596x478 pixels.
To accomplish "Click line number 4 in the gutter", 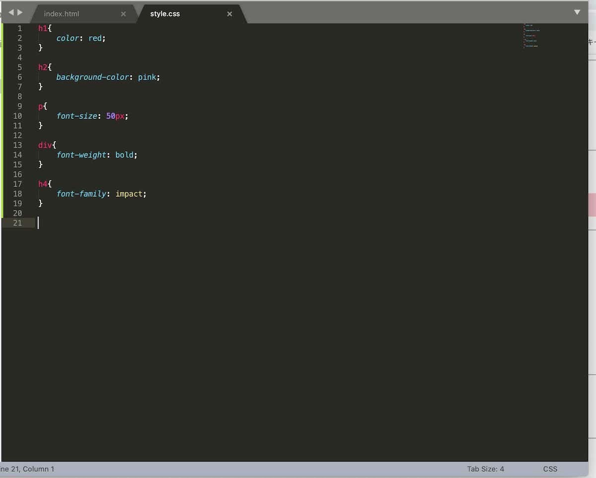I will [x=20, y=58].
